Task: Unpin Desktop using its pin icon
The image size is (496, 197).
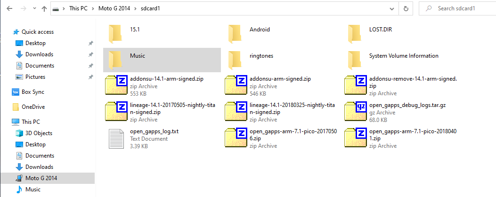Action: (x=91, y=43)
